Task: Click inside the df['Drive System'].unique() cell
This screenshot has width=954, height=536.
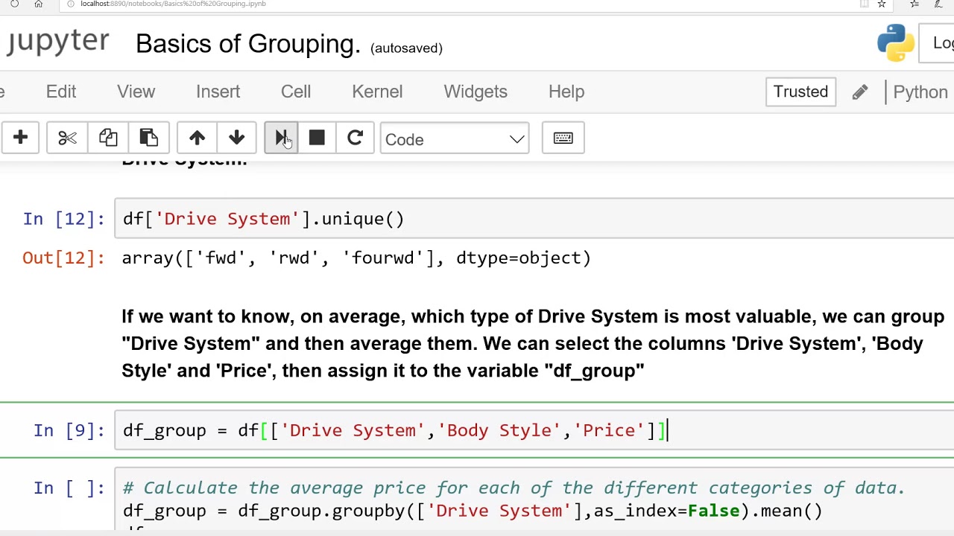Action: tap(534, 219)
